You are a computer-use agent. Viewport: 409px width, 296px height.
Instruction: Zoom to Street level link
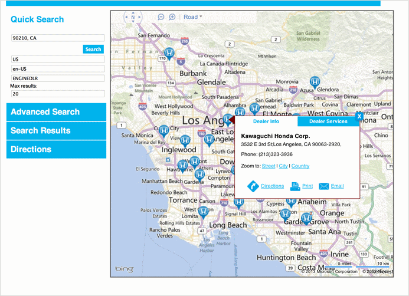[269, 166]
